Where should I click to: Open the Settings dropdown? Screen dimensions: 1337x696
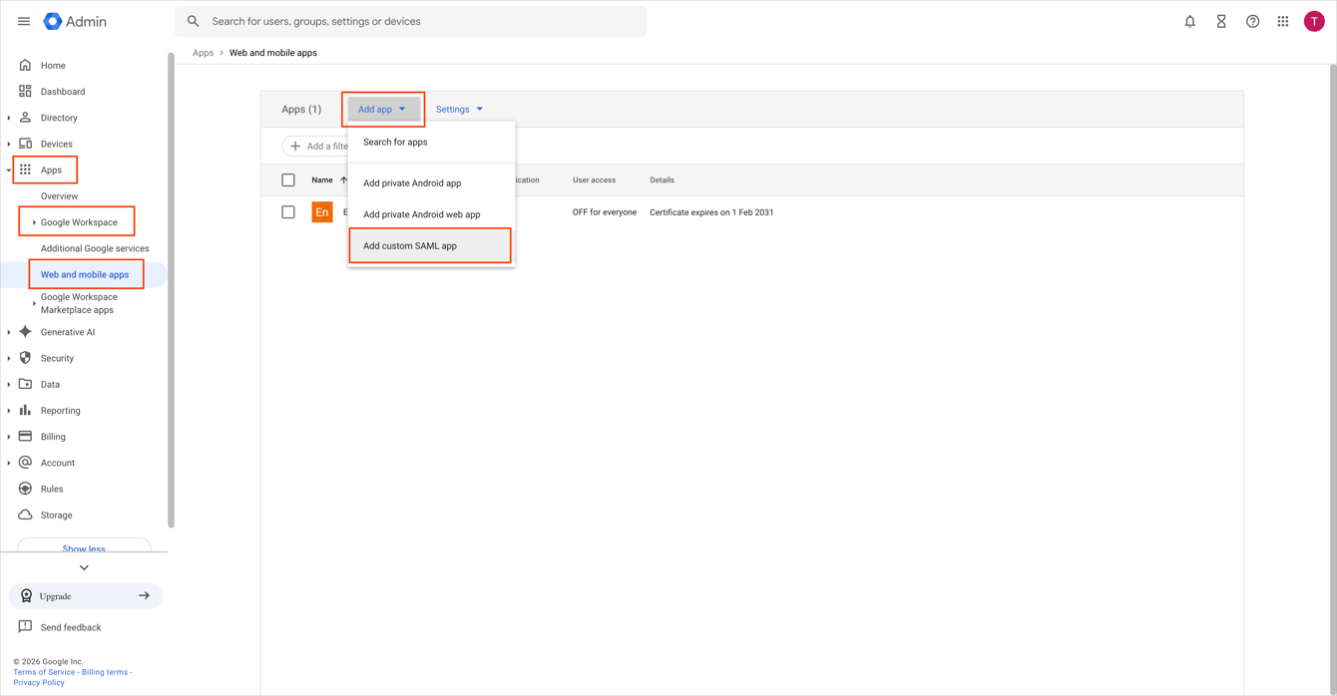pyautogui.click(x=460, y=110)
